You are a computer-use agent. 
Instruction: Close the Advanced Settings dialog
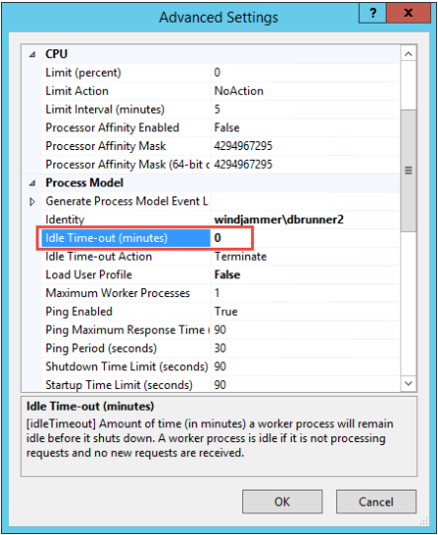[x=408, y=13]
